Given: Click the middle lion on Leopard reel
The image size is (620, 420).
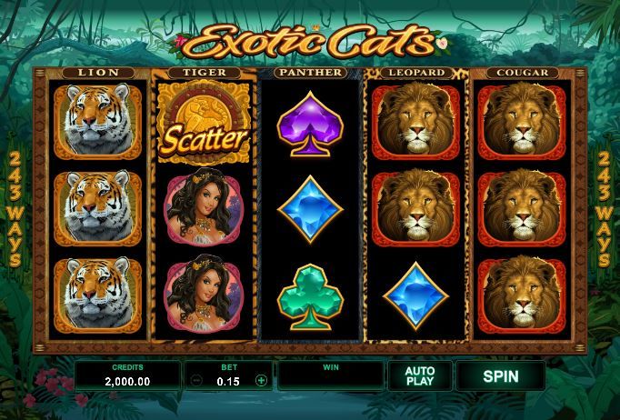Looking at the screenshot, I should point(415,208).
